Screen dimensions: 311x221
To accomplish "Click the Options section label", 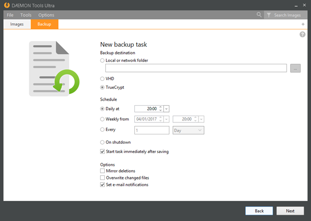I will (107, 164).
